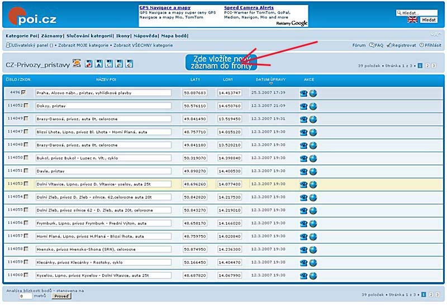The width and height of the screenshot is (447, 305).
Task: Click the globe icon in the Kyselov row
Action: click(313, 276)
